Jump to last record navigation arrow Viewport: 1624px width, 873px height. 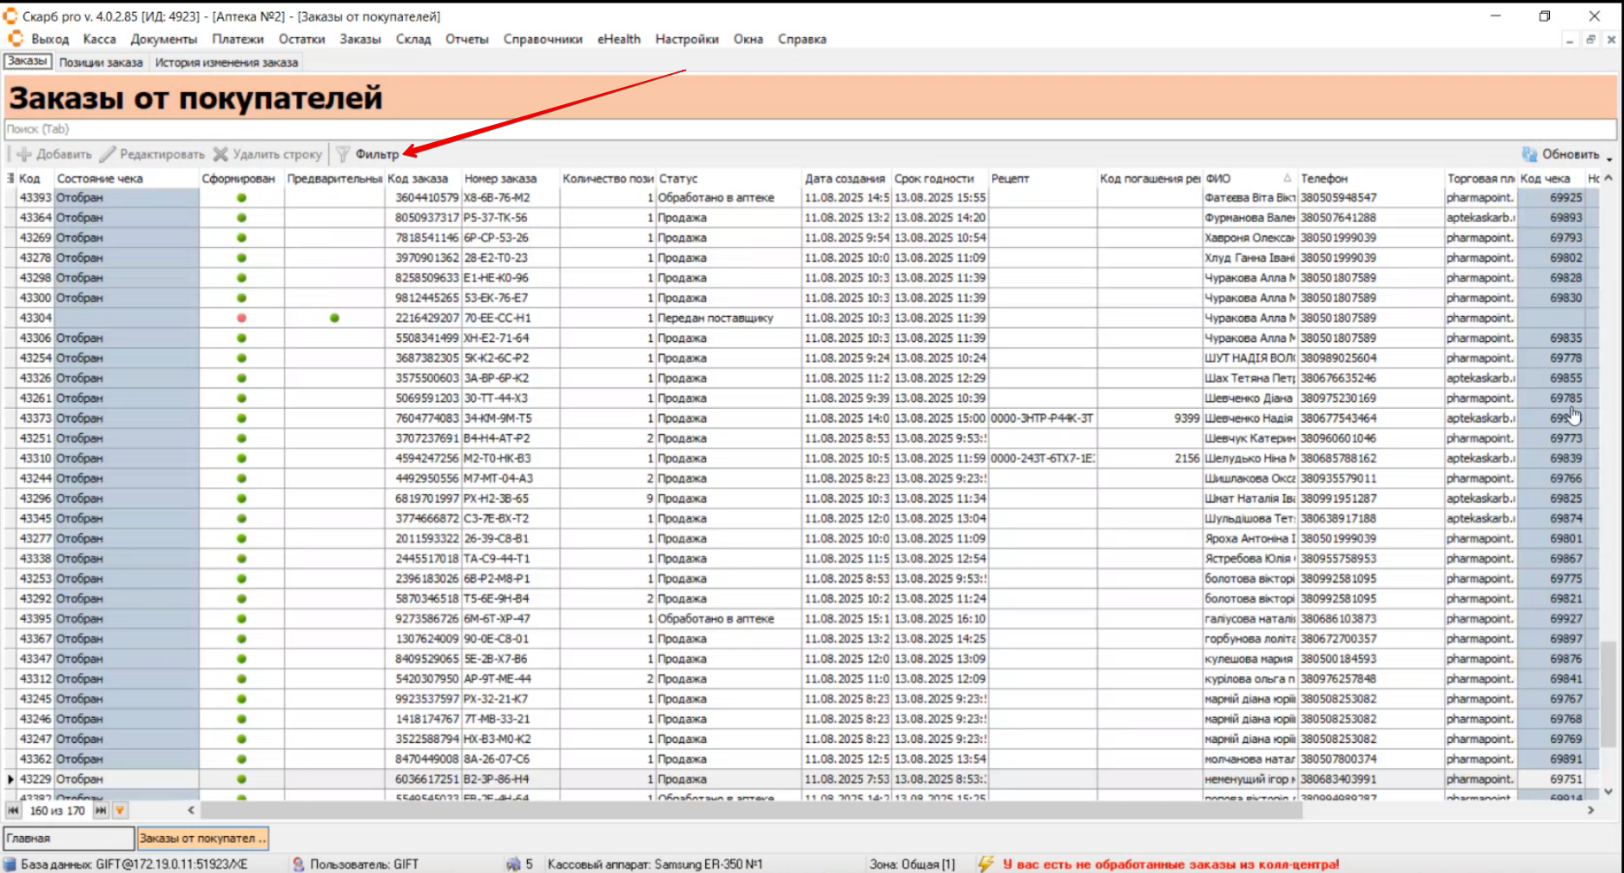(x=101, y=810)
